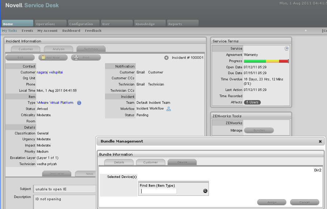Open the VMware item info icon
This screenshot has width=327, height=209.
click(x=79, y=103)
